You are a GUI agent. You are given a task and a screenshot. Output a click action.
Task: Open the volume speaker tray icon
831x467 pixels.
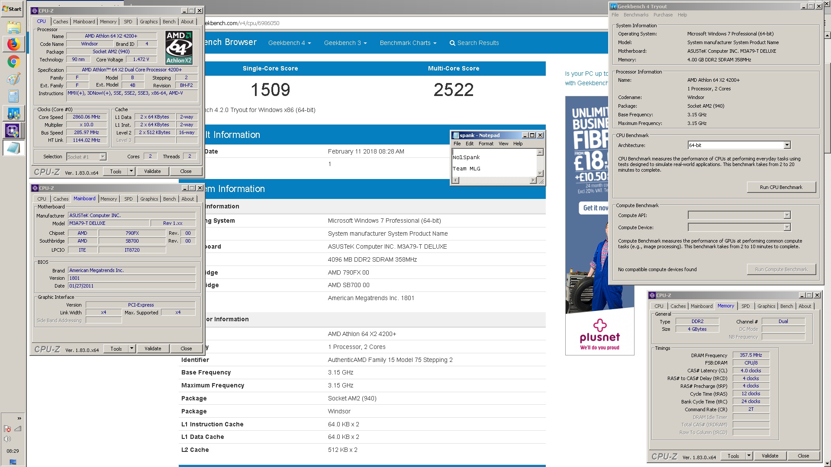pyautogui.click(x=7, y=439)
